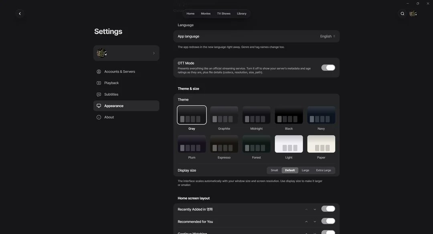The height and width of the screenshot is (234, 433).
Task: Open the user avatar menu in top bar
Action: pos(413,14)
